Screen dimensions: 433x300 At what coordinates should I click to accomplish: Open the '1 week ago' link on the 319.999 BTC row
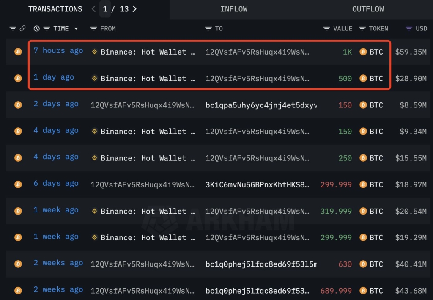56,210
